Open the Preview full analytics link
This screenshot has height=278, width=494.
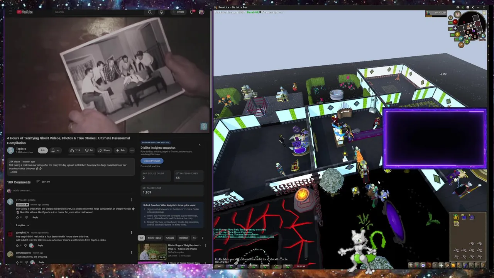tap(151, 166)
